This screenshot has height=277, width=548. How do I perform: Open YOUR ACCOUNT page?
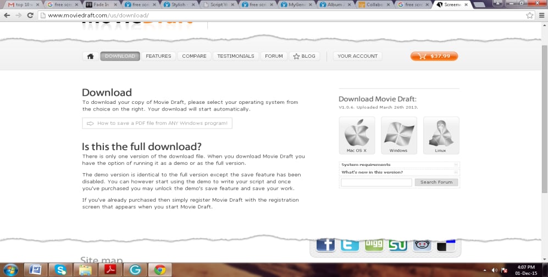click(357, 56)
